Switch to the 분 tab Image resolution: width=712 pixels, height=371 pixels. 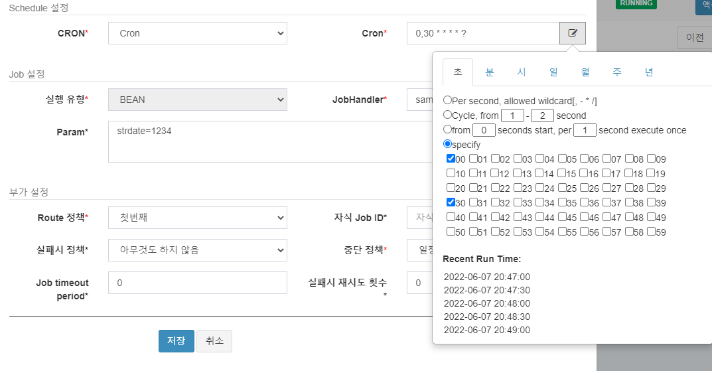490,72
